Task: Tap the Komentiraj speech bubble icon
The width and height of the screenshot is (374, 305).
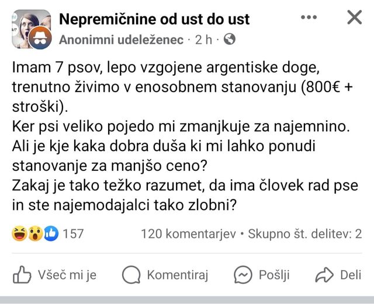Action: click(x=131, y=275)
